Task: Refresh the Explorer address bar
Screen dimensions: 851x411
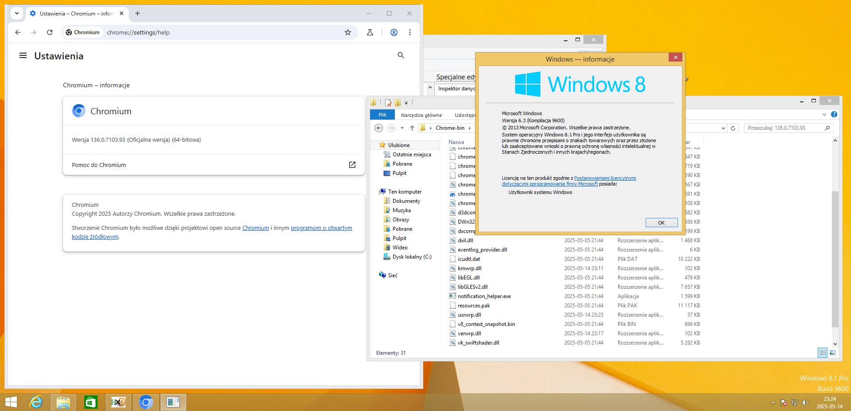Action: tap(733, 128)
